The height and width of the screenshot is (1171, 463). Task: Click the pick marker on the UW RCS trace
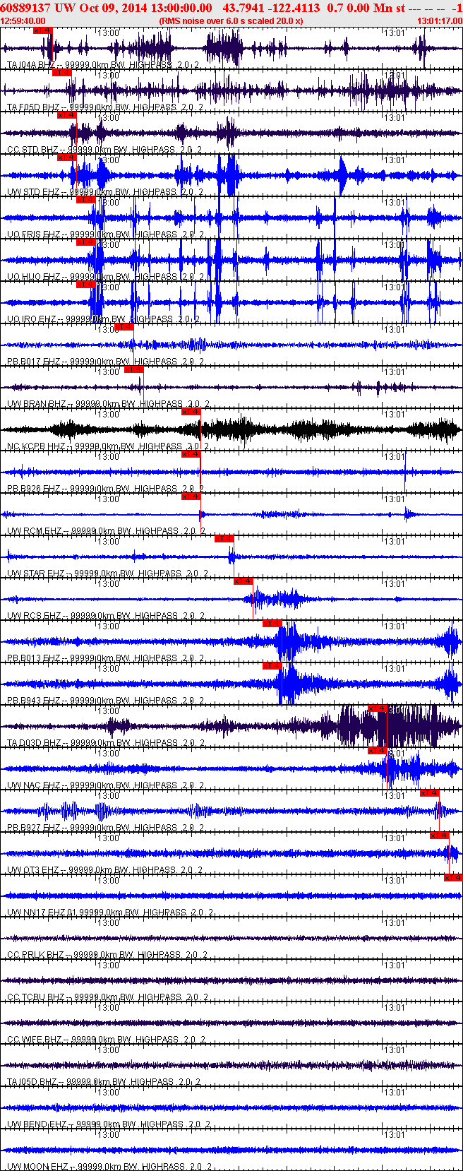[243, 581]
